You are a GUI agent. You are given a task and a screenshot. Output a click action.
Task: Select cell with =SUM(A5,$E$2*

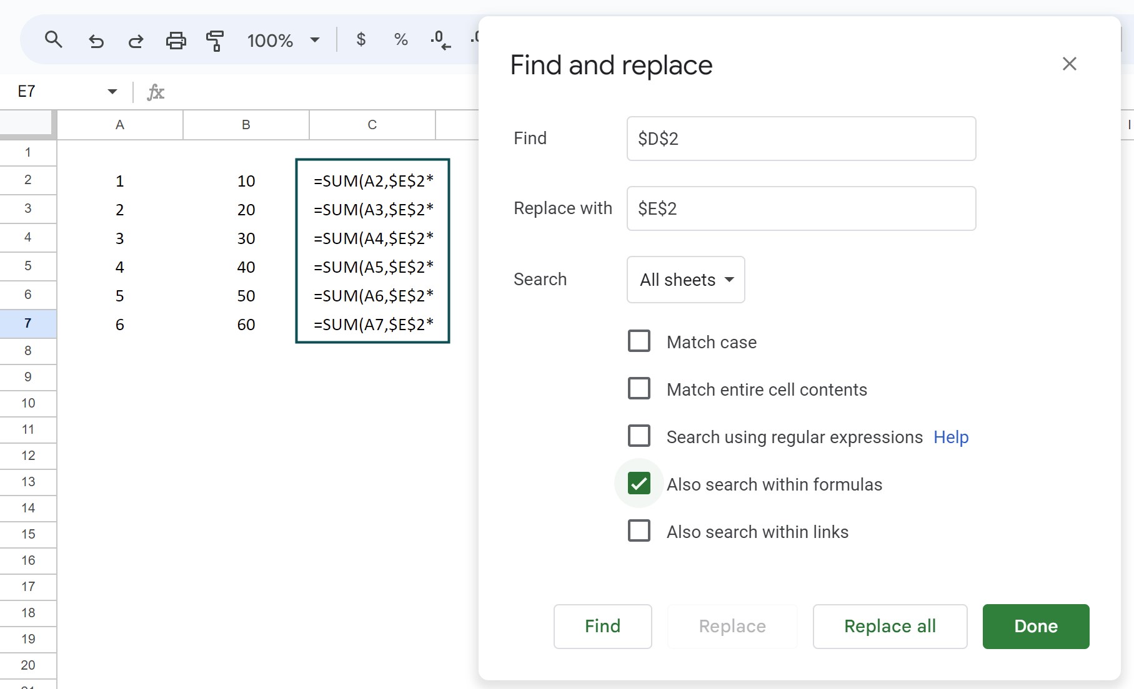[x=372, y=267]
